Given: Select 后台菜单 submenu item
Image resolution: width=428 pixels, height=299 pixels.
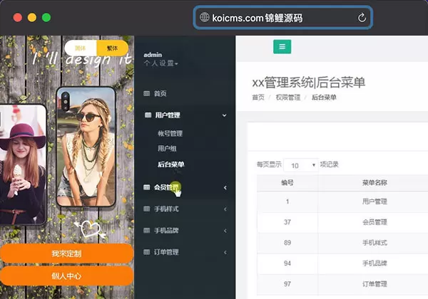Looking at the screenshot, I should click(x=171, y=164).
